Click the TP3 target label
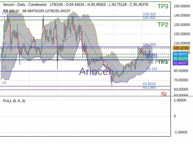The height and width of the screenshot is (144, 193). tap(163, 6)
